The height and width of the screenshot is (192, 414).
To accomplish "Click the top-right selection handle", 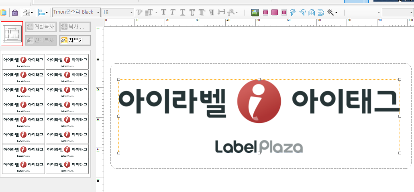I will click(400, 79).
